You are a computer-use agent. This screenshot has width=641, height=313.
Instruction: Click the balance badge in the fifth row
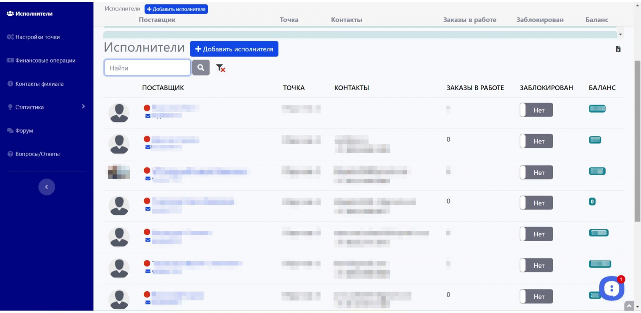pos(599,233)
